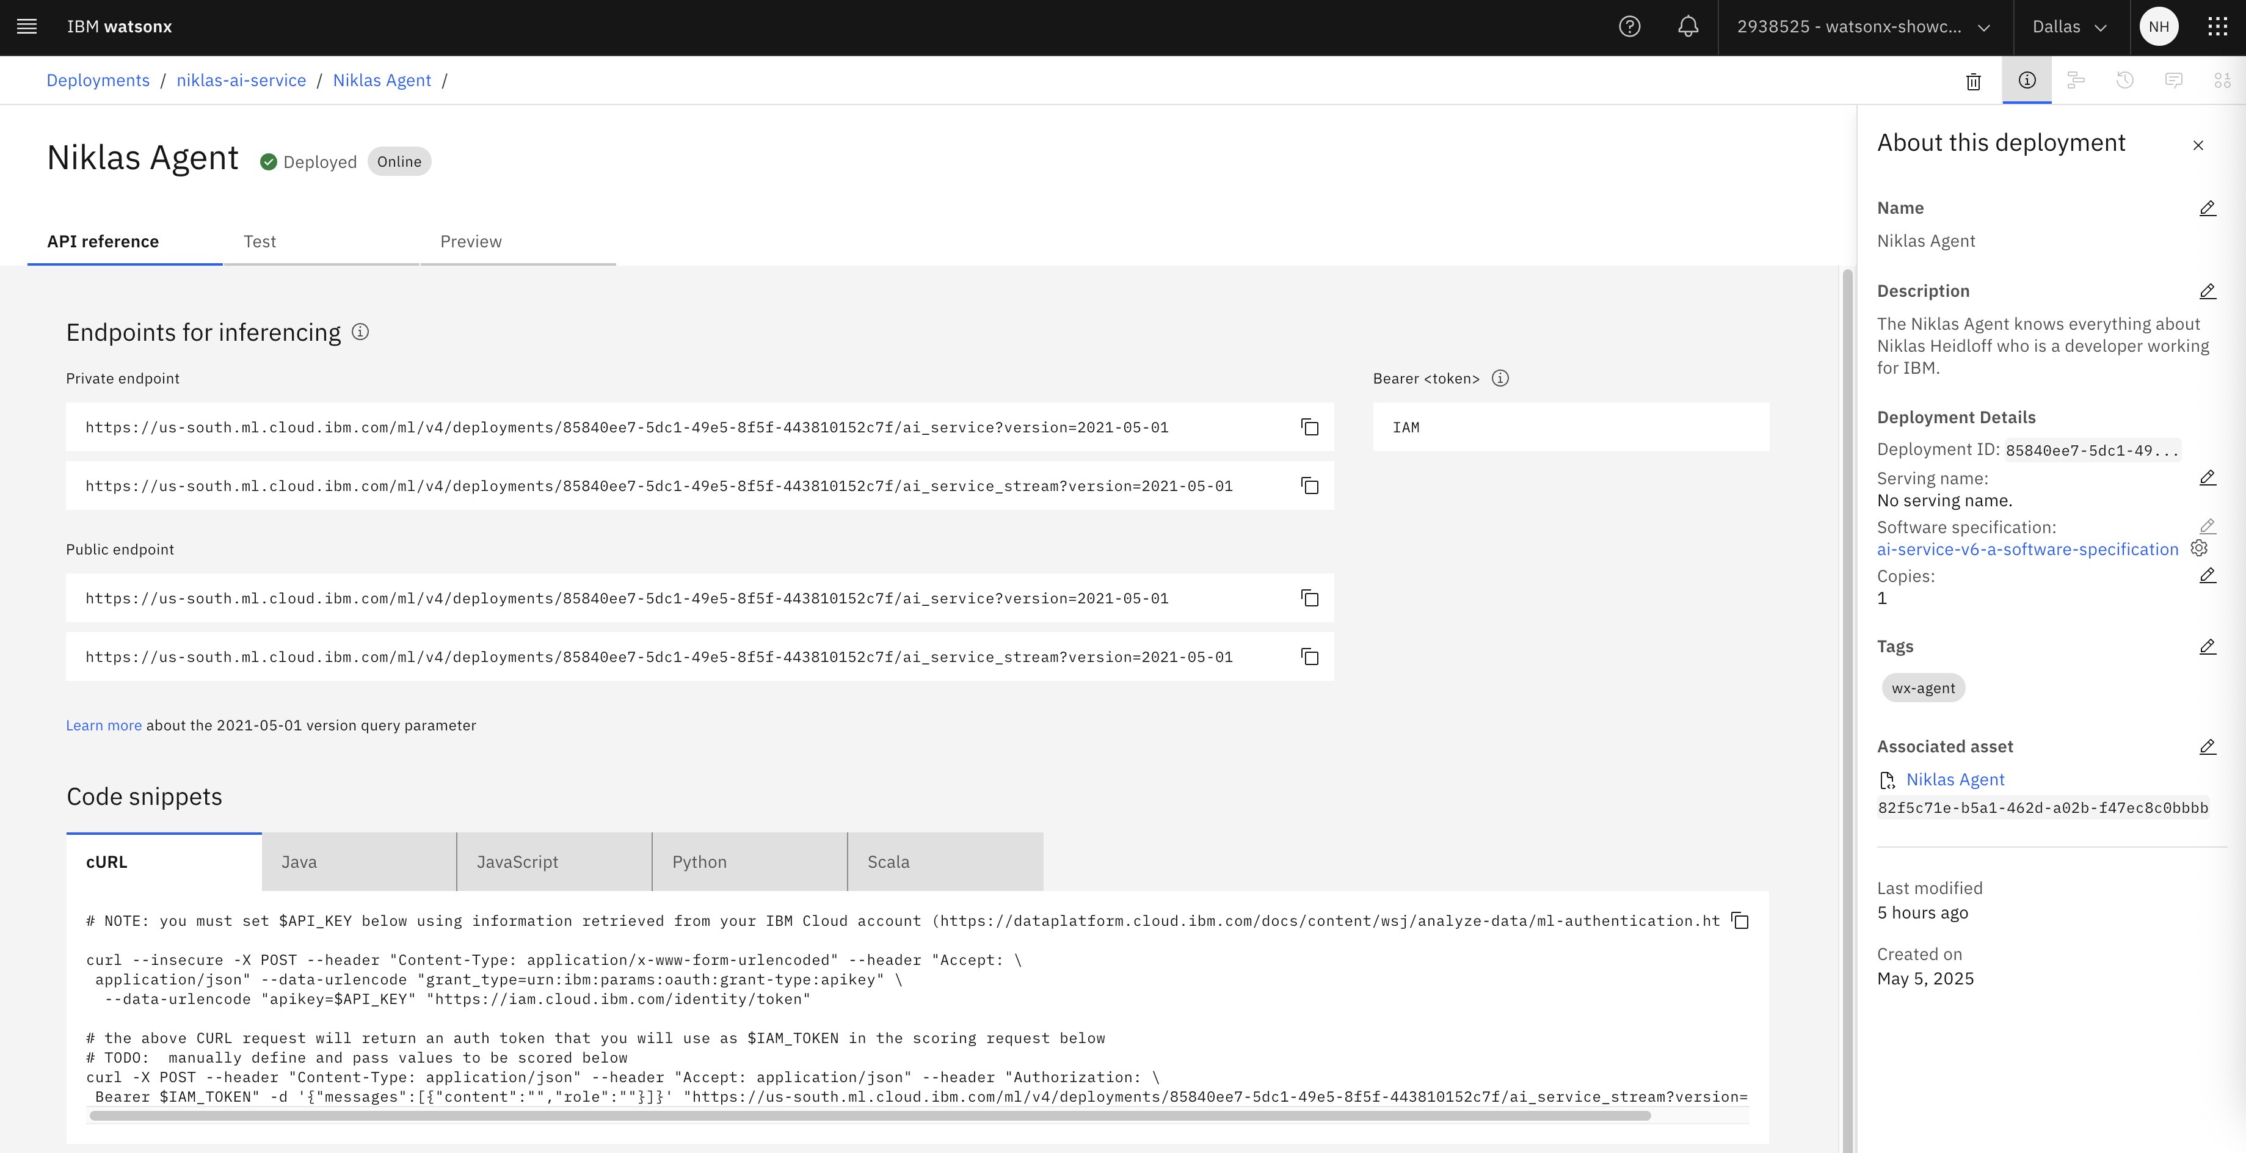Edit the Serving name
Image resolution: width=2246 pixels, height=1153 pixels.
pos(2207,478)
